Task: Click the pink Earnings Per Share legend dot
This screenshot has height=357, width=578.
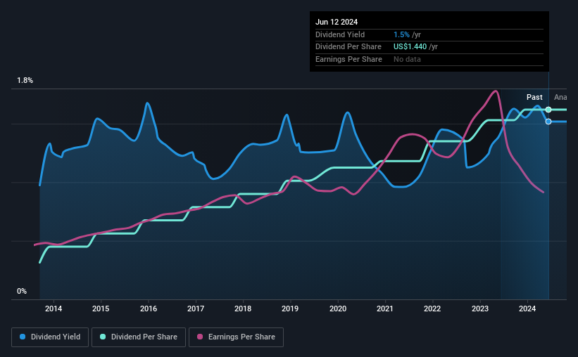Action: pyautogui.click(x=200, y=337)
